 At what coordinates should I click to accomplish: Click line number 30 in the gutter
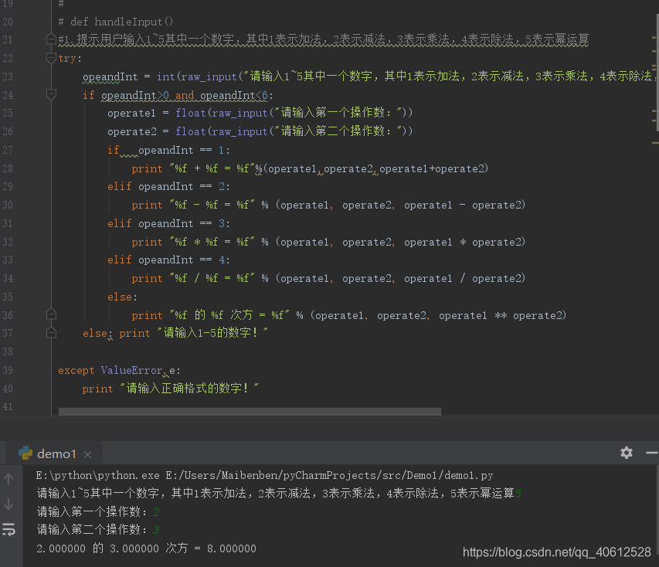click(x=8, y=205)
